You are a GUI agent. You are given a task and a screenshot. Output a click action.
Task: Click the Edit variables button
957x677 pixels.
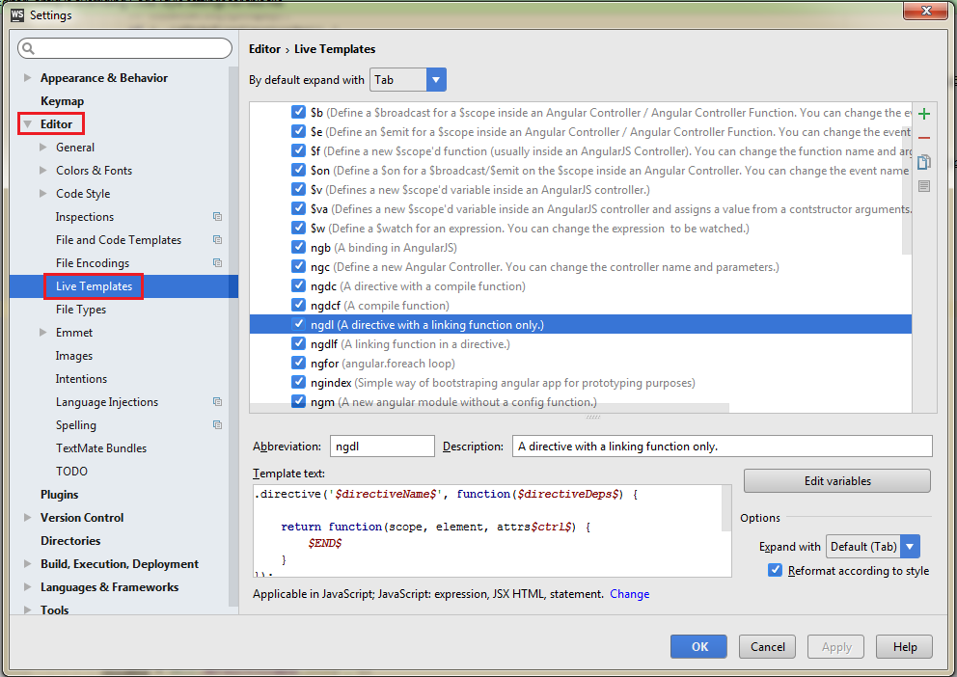[835, 480]
